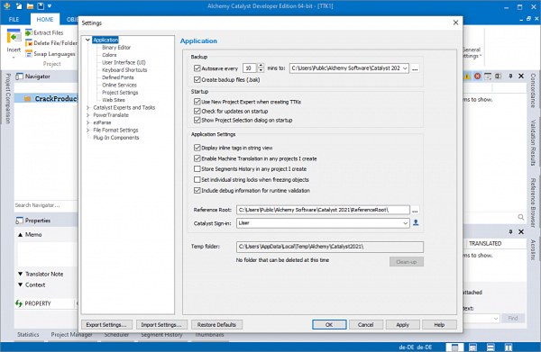Open the Statistics bottom tab
Screen dimensions: 541x352
(x=28, y=334)
